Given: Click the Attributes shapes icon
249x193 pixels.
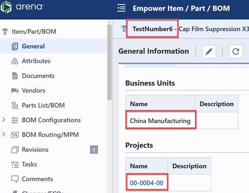Looking at the screenshot, I should click(x=15, y=61).
